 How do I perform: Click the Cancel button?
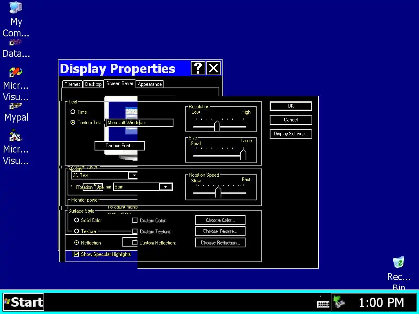point(291,120)
